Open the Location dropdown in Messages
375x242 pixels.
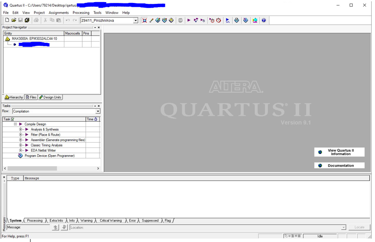coord(343,228)
